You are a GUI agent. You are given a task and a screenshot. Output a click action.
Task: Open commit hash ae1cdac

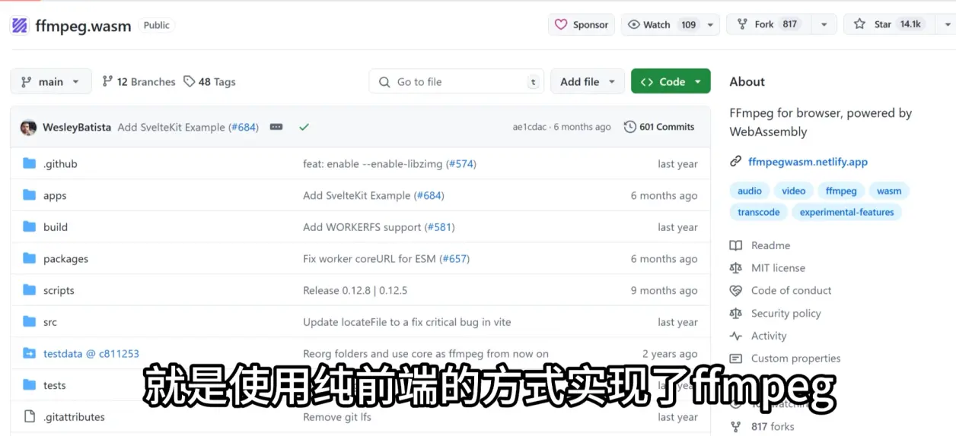point(531,127)
